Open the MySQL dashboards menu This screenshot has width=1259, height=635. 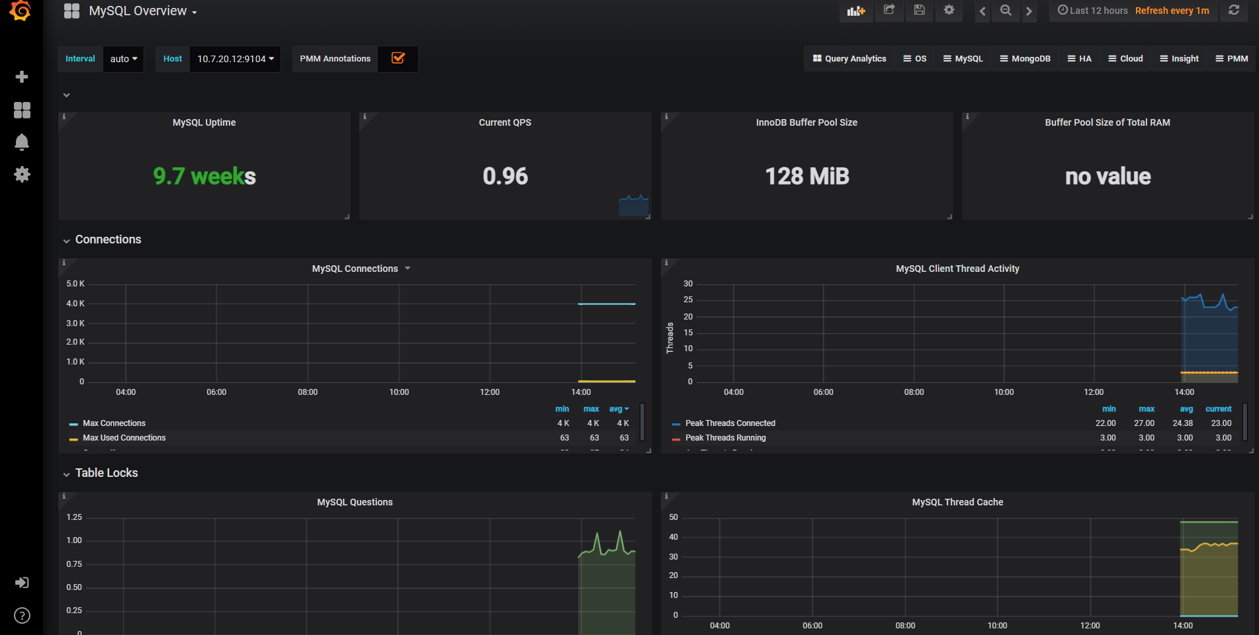[963, 59]
